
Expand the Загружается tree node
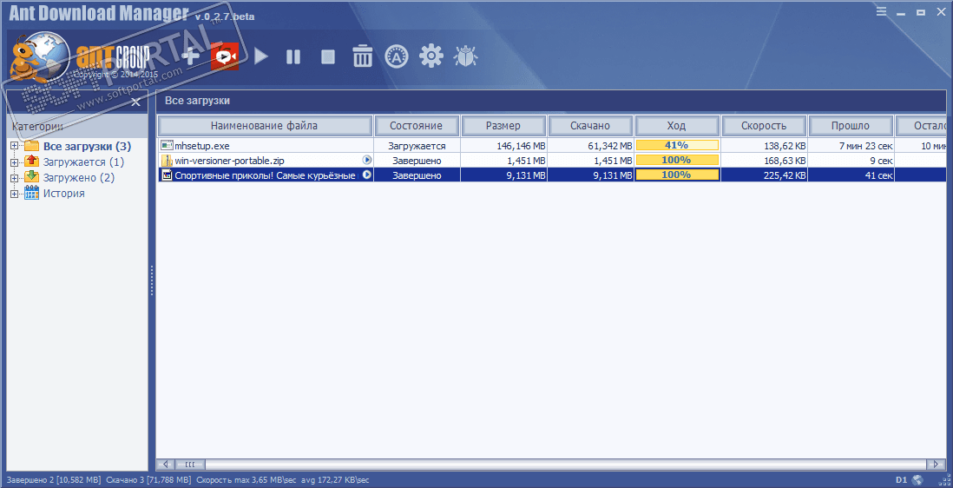click(15, 162)
